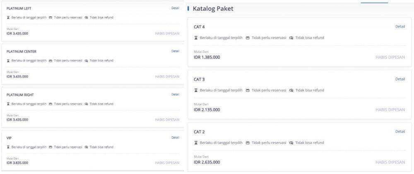Click calendar icon in CAT 2 package
414x174 pixels.
tap(248, 143)
